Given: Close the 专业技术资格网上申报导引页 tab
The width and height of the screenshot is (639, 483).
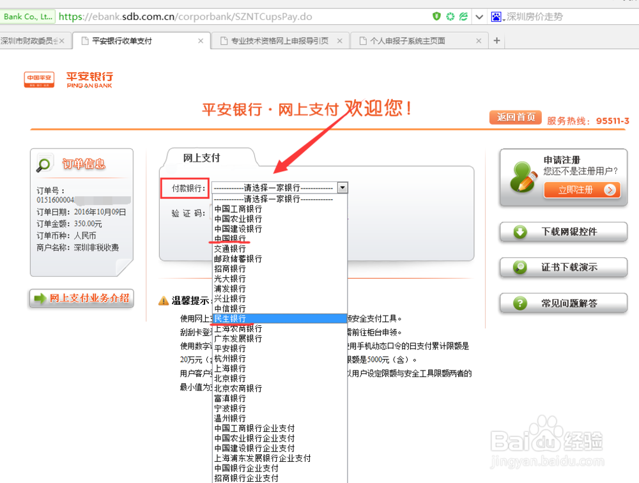Looking at the screenshot, I should [339, 41].
